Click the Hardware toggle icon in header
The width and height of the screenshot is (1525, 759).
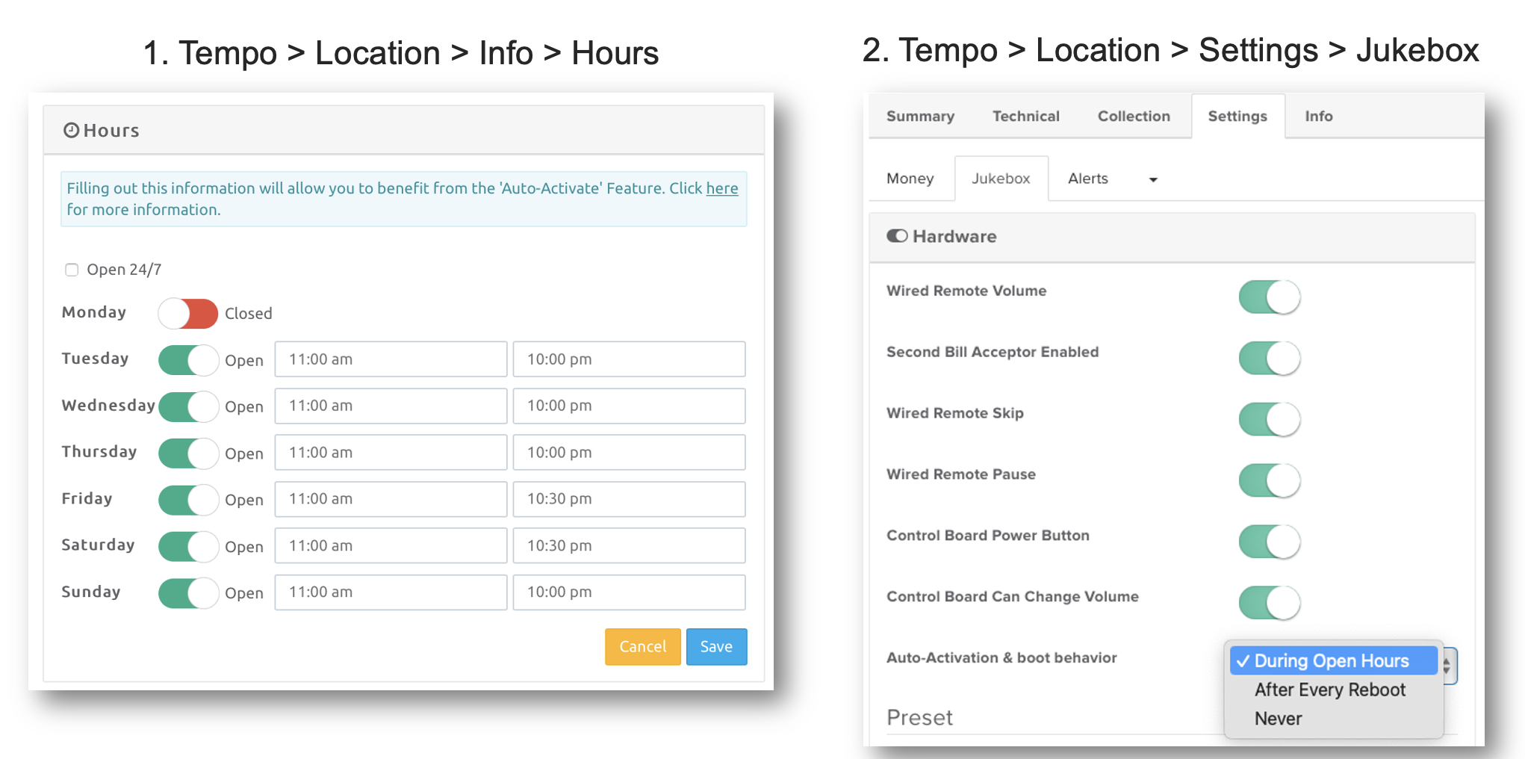pyautogui.click(x=896, y=236)
